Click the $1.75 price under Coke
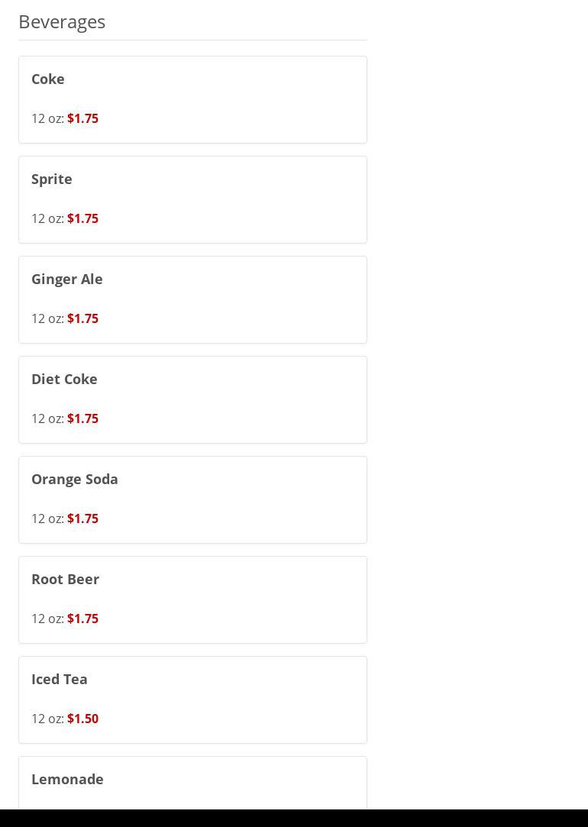The height and width of the screenshot is (827, 588). pyautogui.click(x=82, y=118)
